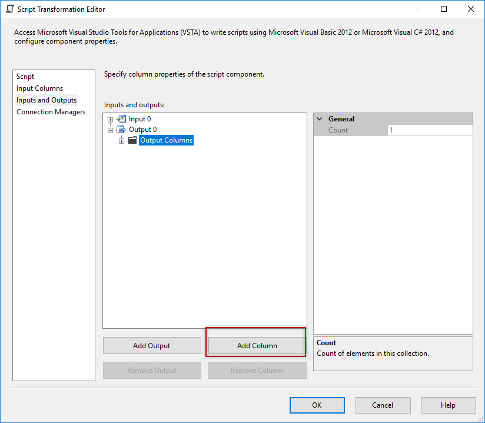Viewport: 485px width, 423px height.
Task: Open the Input Columns page
Action: click(39, 88)
